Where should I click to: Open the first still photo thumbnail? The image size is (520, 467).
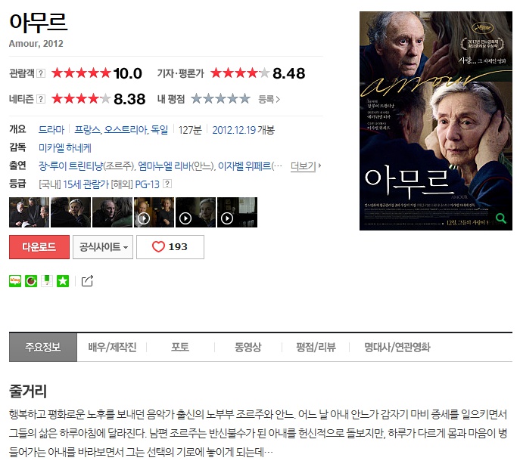coord(29,212)
